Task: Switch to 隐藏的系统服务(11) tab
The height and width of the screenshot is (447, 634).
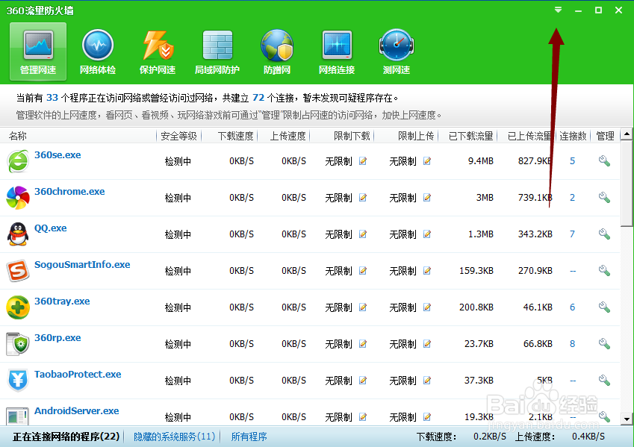Action: 174,437
